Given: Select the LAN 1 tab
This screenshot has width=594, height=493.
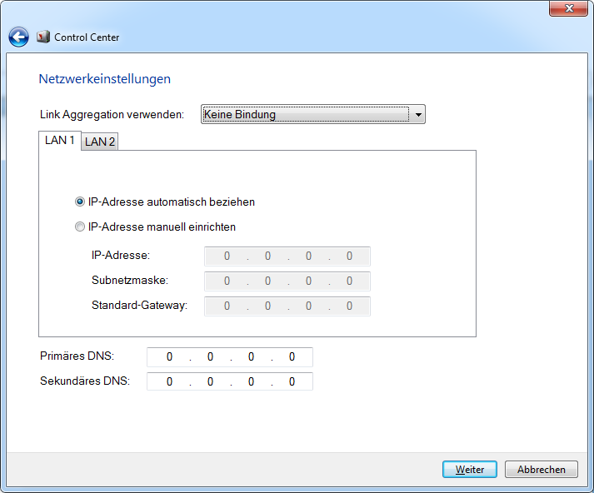Looking at the screenshot, I should [x=60, y=141].
